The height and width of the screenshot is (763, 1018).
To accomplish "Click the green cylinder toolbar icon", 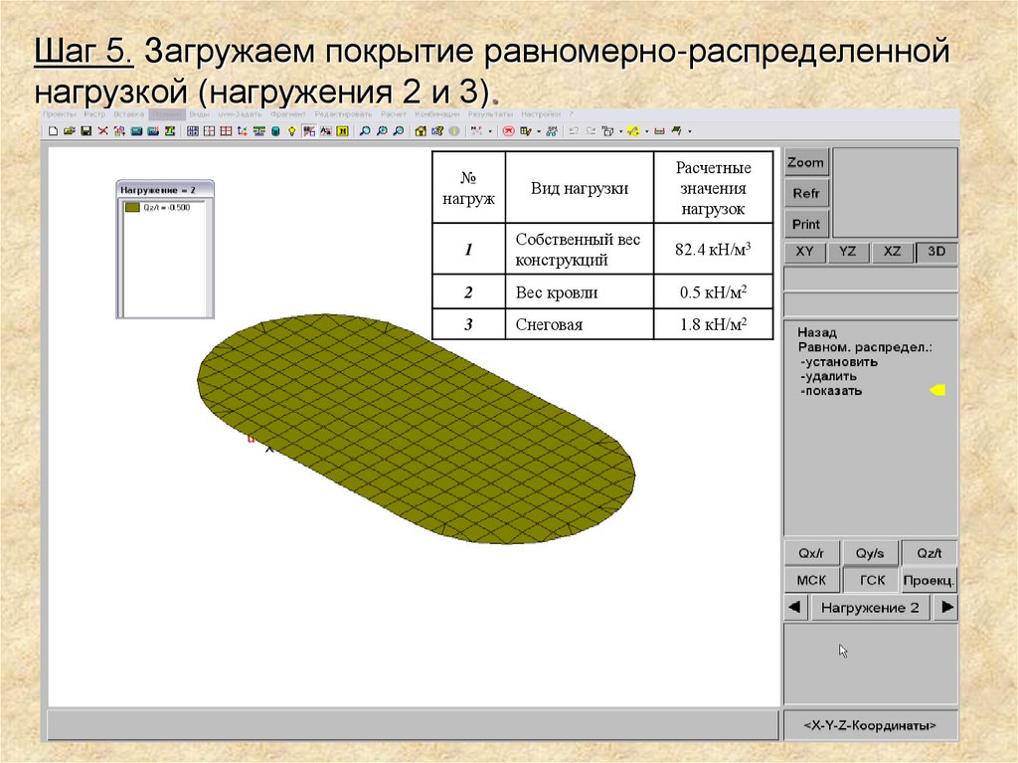I will click(x=275, y=131).
